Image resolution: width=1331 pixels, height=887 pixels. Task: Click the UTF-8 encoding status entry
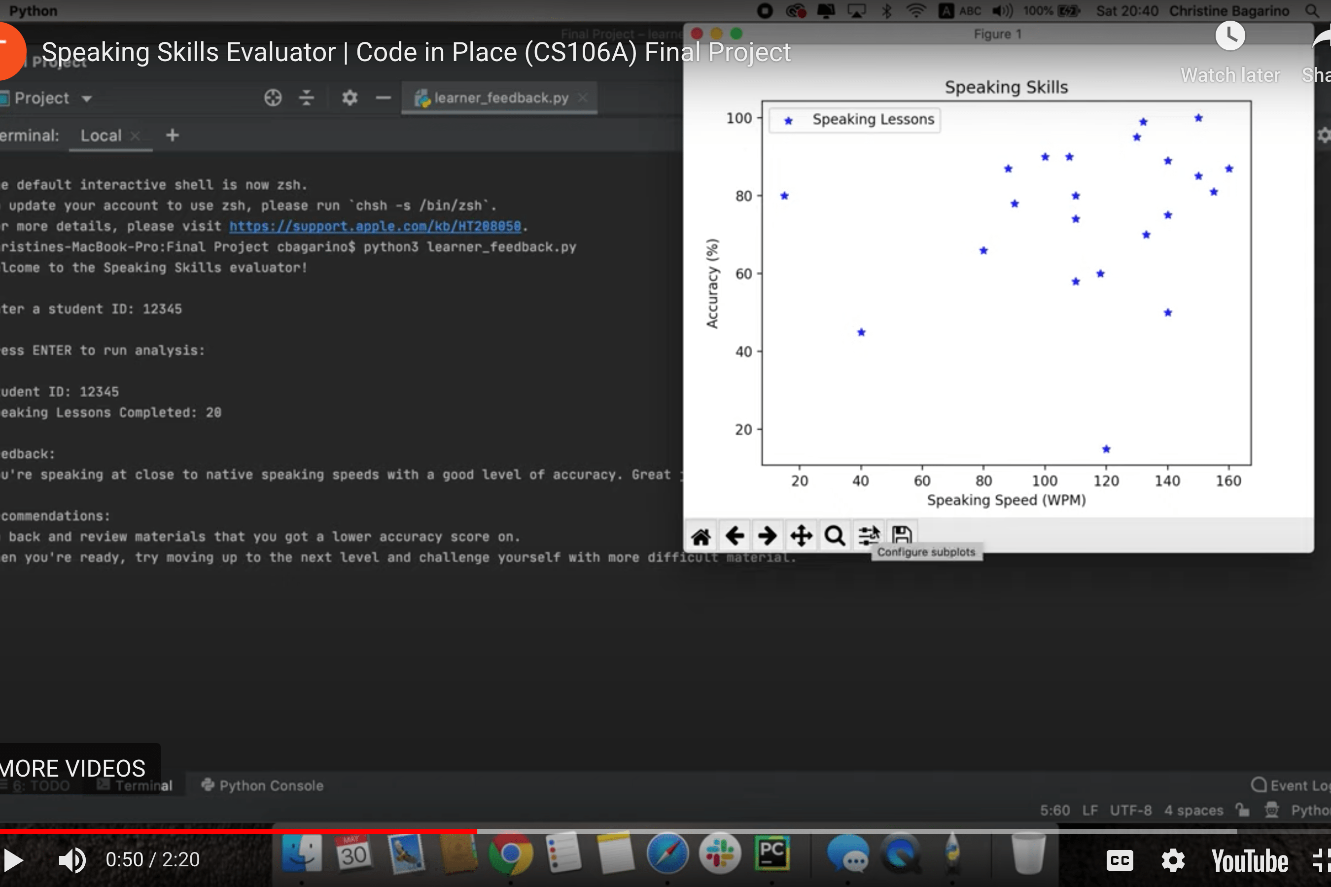(x=1130, y=810)
